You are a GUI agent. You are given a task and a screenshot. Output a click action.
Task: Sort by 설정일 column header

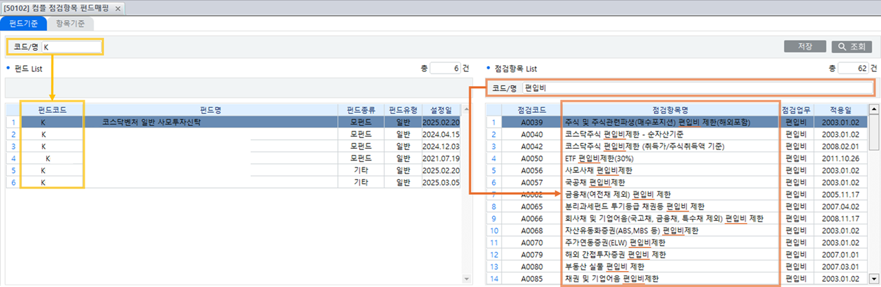click(441, 109)
